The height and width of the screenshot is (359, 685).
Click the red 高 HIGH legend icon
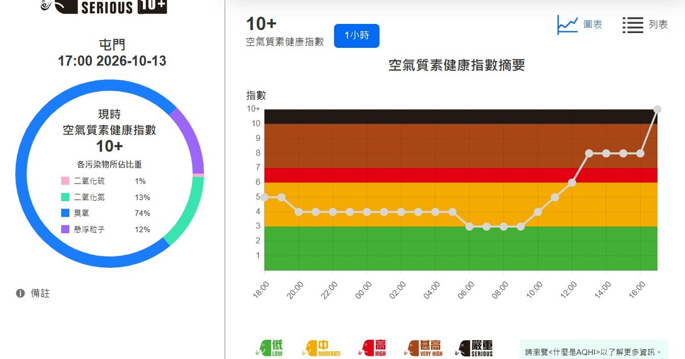[x=372, y=348]
